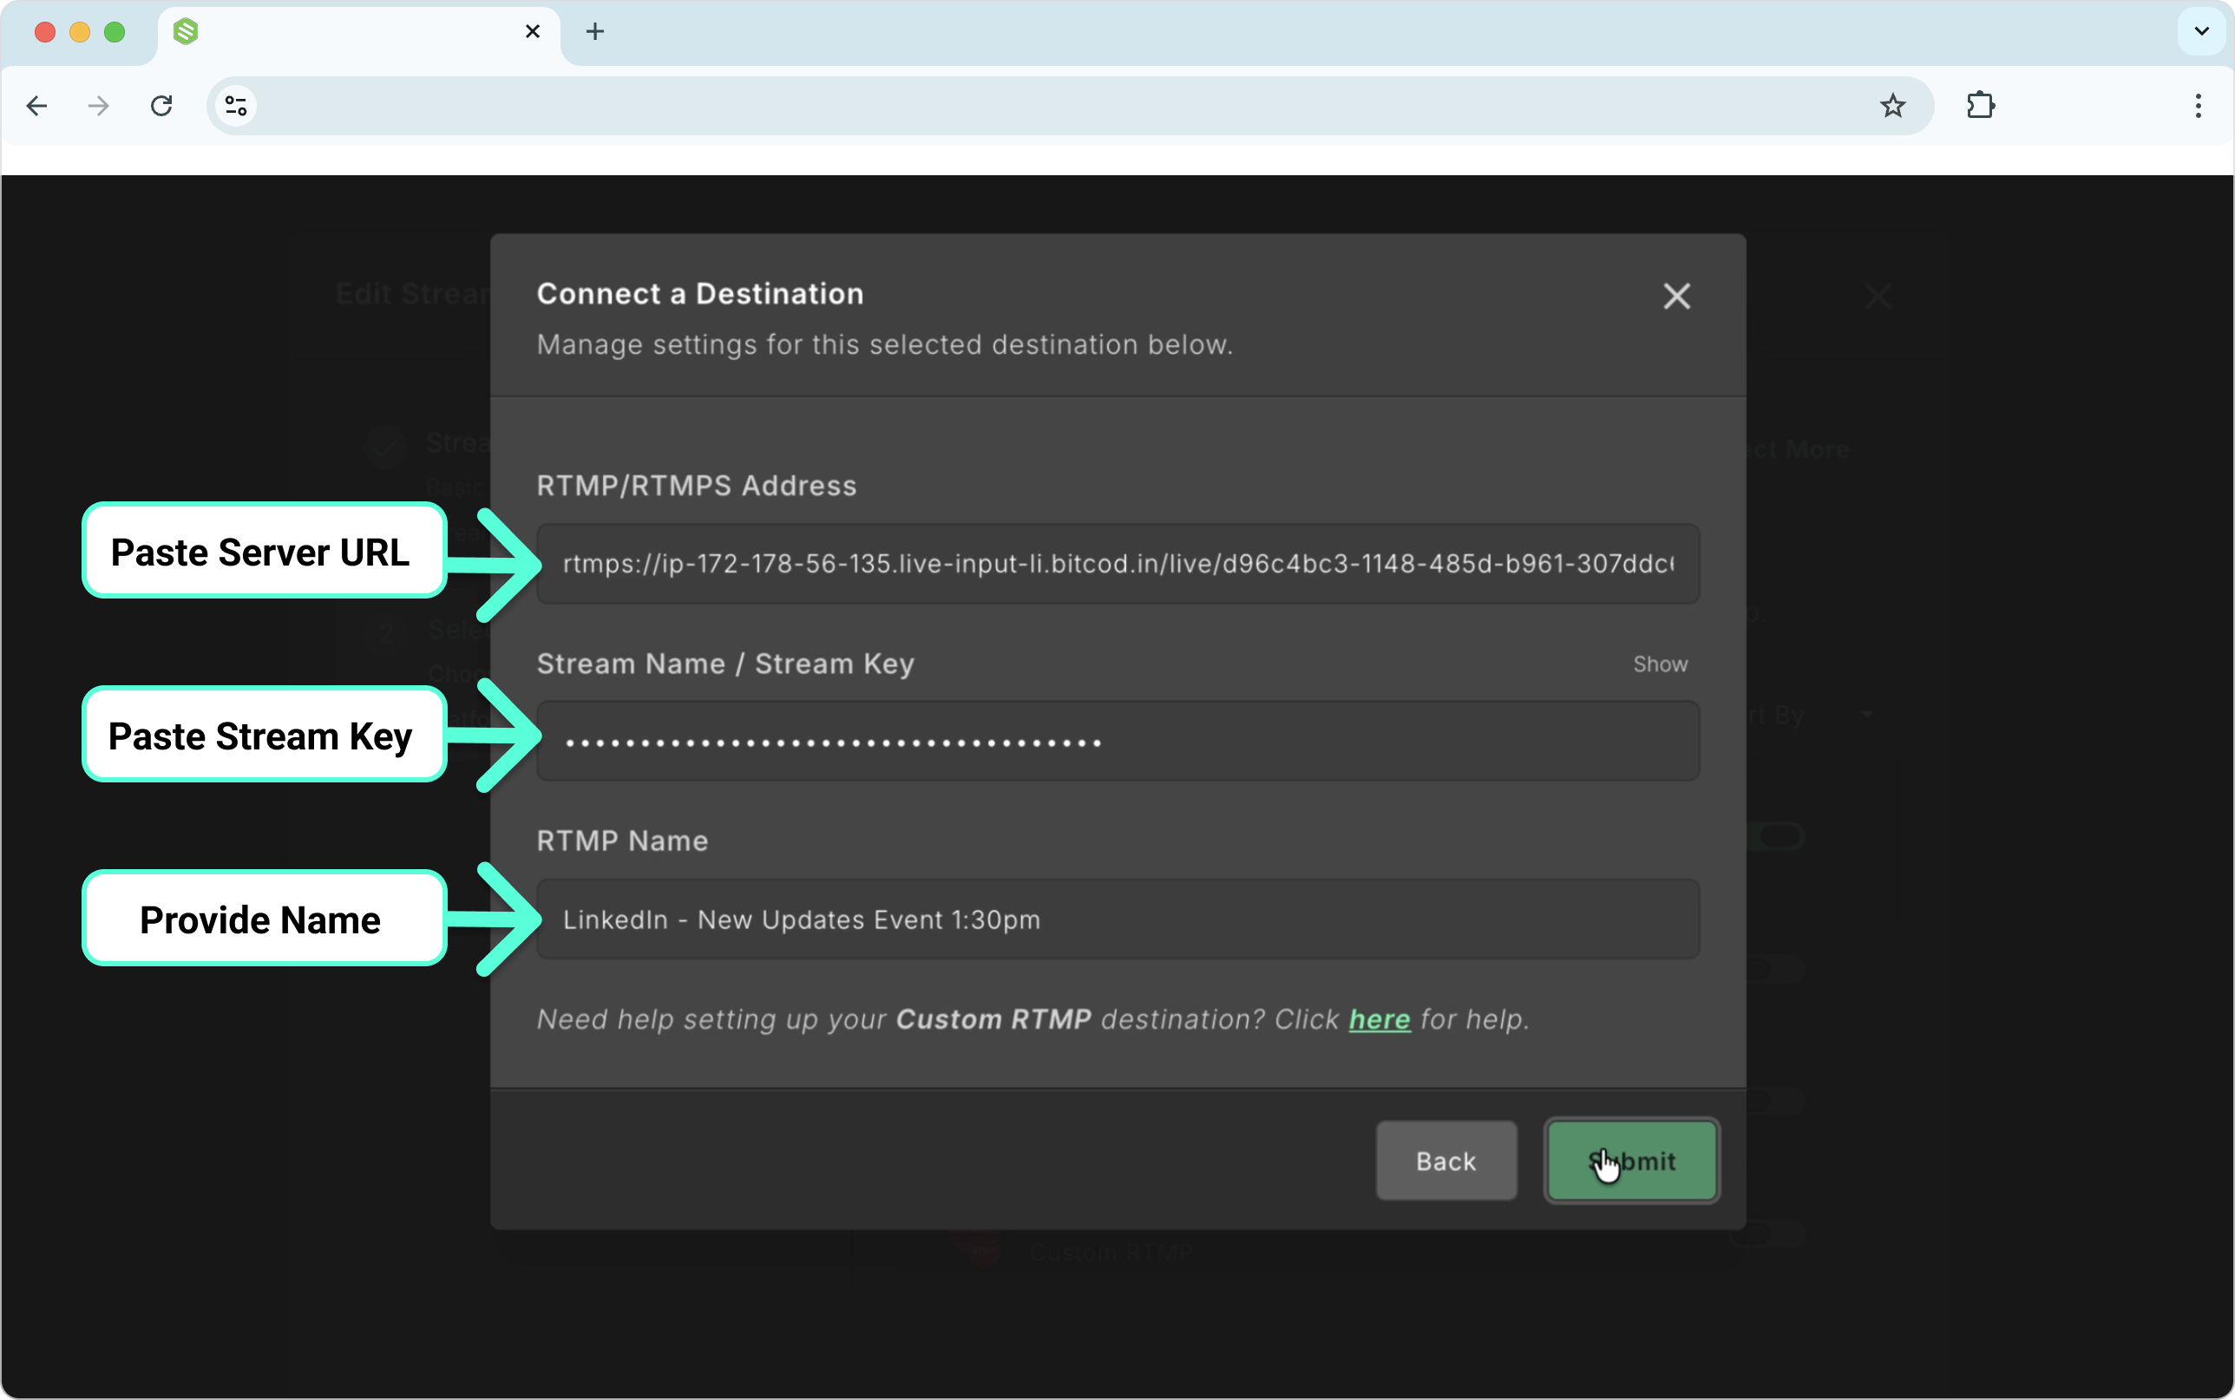Bookmark this page with the star icon
This screenshot has width=2235, height=1400.
[x=1892, y=106]
